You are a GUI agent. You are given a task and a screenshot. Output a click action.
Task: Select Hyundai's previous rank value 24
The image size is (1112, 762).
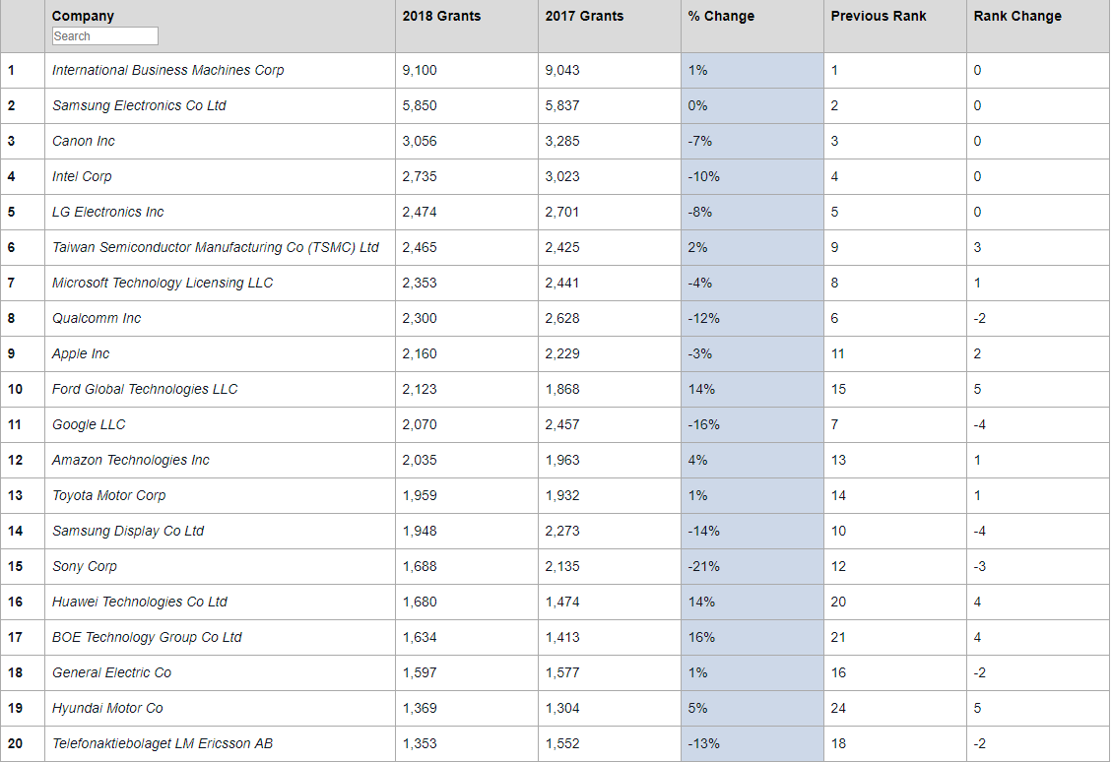[838, 708]
